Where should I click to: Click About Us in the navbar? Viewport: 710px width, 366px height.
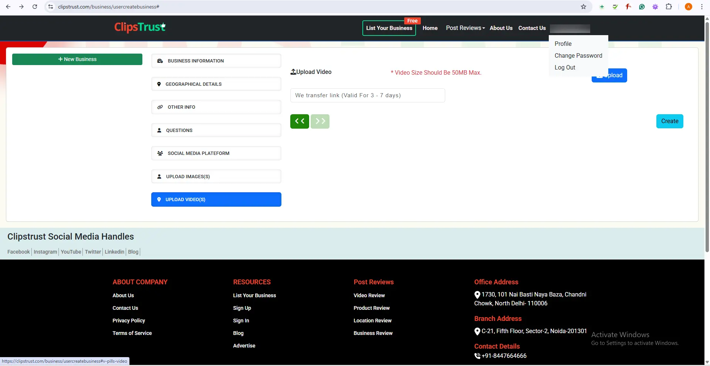[x=501, y=28]
